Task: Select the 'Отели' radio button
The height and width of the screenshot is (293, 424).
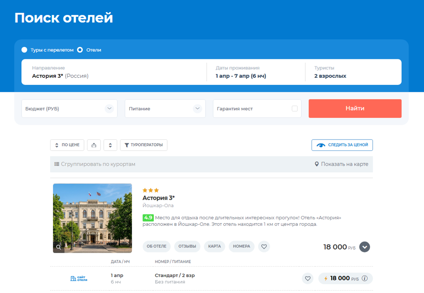Action: pos(80,50)
